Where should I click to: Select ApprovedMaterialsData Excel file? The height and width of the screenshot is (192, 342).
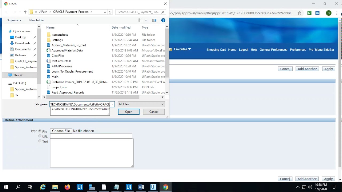67,50
